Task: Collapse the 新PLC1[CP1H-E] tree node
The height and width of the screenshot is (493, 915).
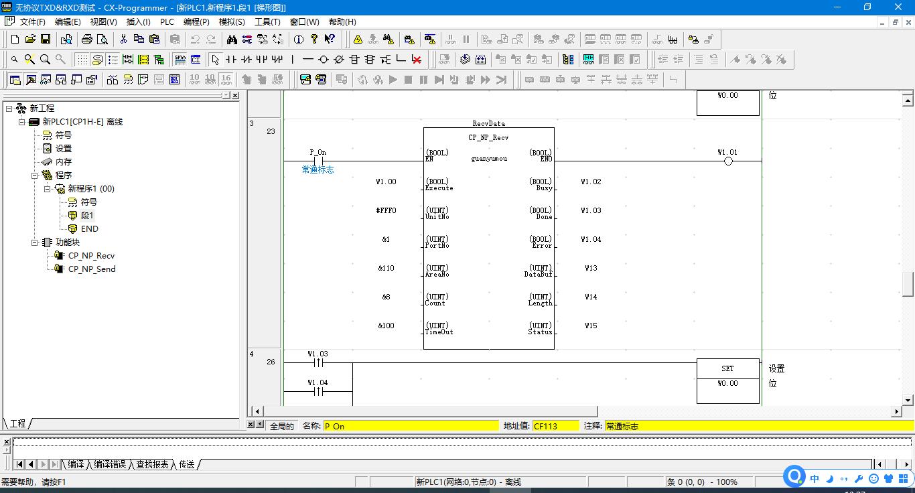Action: [x=22, y=122]
